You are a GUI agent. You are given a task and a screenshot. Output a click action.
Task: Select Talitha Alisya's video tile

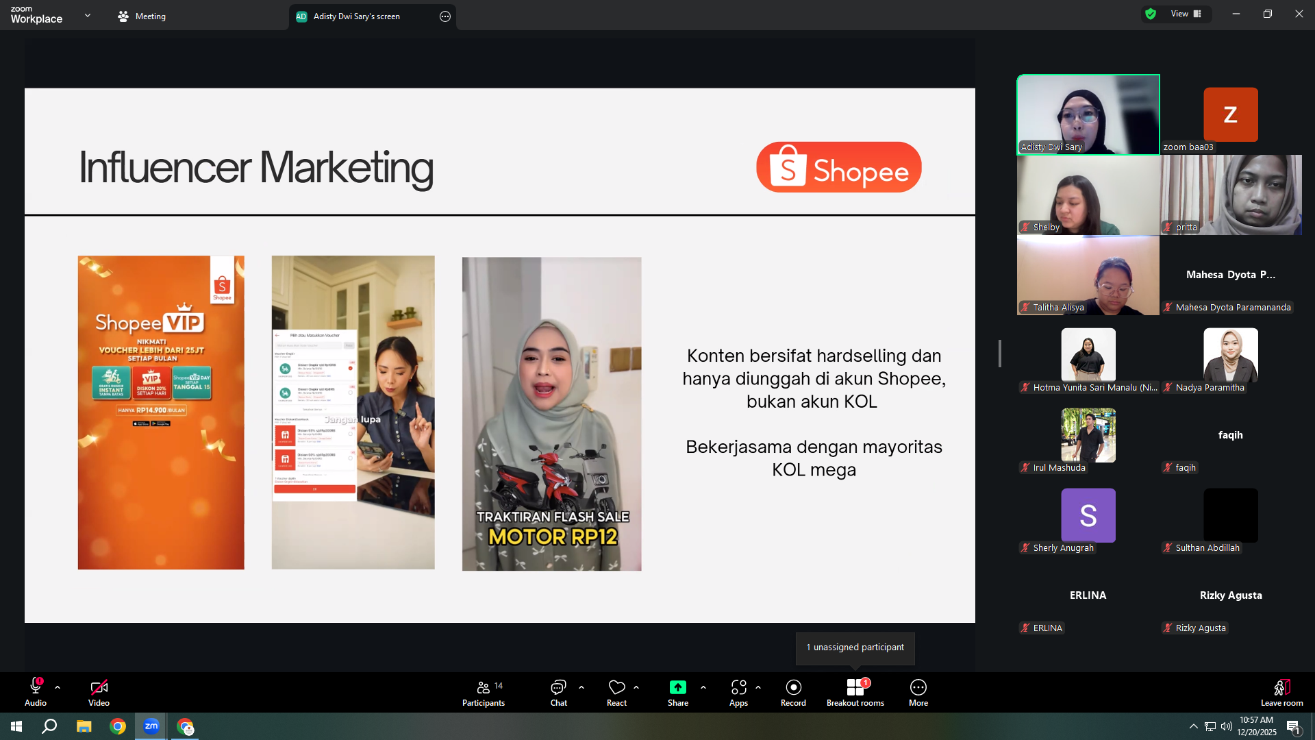[x=1088, y=275]
